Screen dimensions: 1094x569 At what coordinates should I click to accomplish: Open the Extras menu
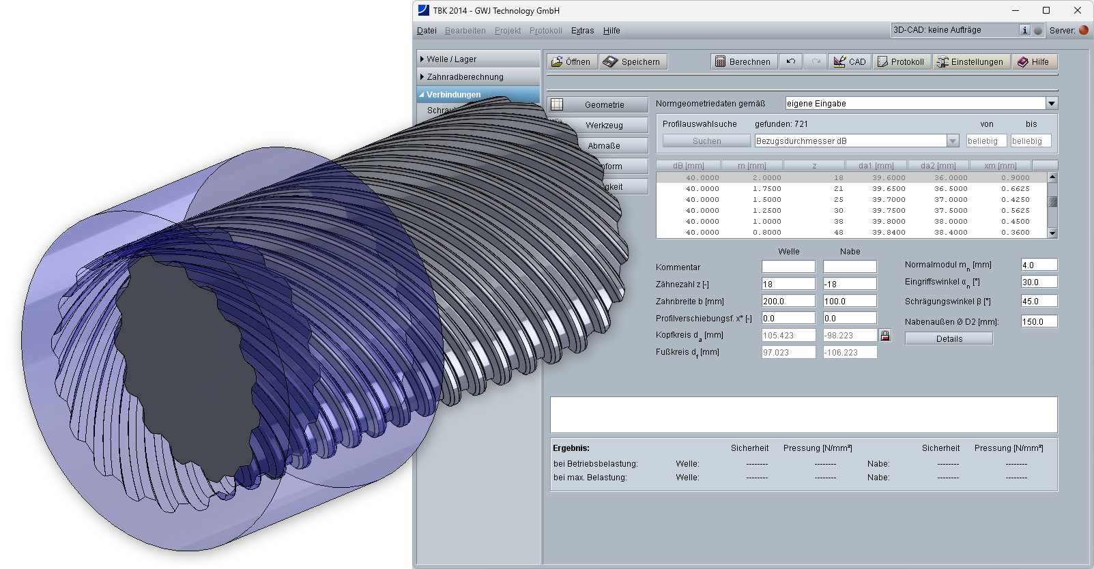point(582,31)
